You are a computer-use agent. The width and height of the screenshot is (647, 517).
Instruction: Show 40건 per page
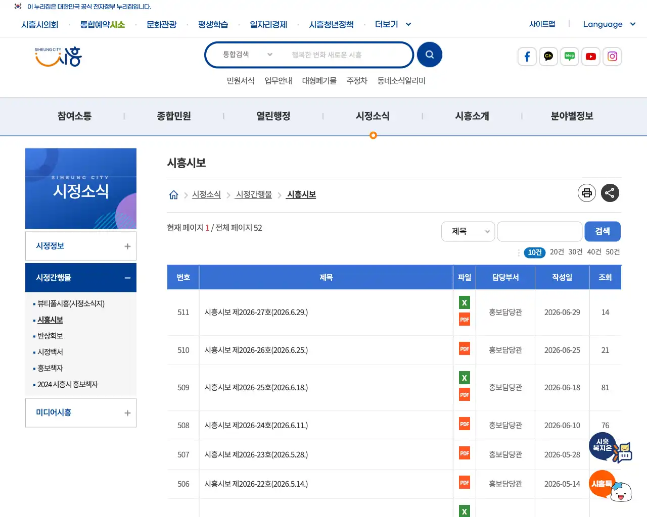tap(594, 252)
